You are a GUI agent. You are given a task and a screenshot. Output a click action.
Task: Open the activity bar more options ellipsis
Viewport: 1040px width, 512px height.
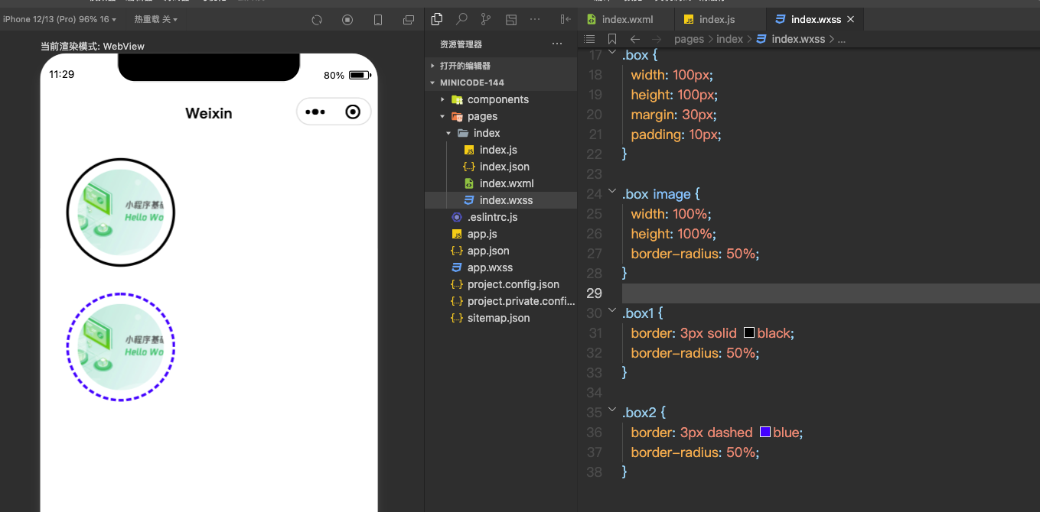click(535, 19)
